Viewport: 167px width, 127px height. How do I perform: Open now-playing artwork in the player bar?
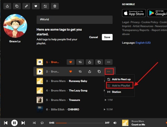125,123
